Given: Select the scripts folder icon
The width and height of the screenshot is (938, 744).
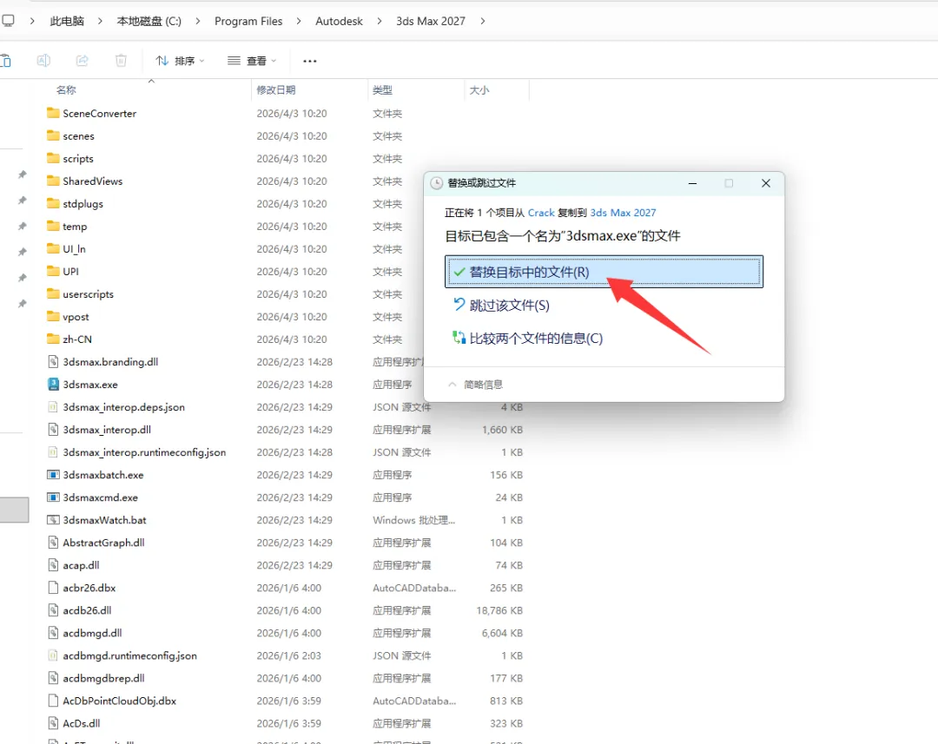Looking at the screenshot, I should click(53, 158).
